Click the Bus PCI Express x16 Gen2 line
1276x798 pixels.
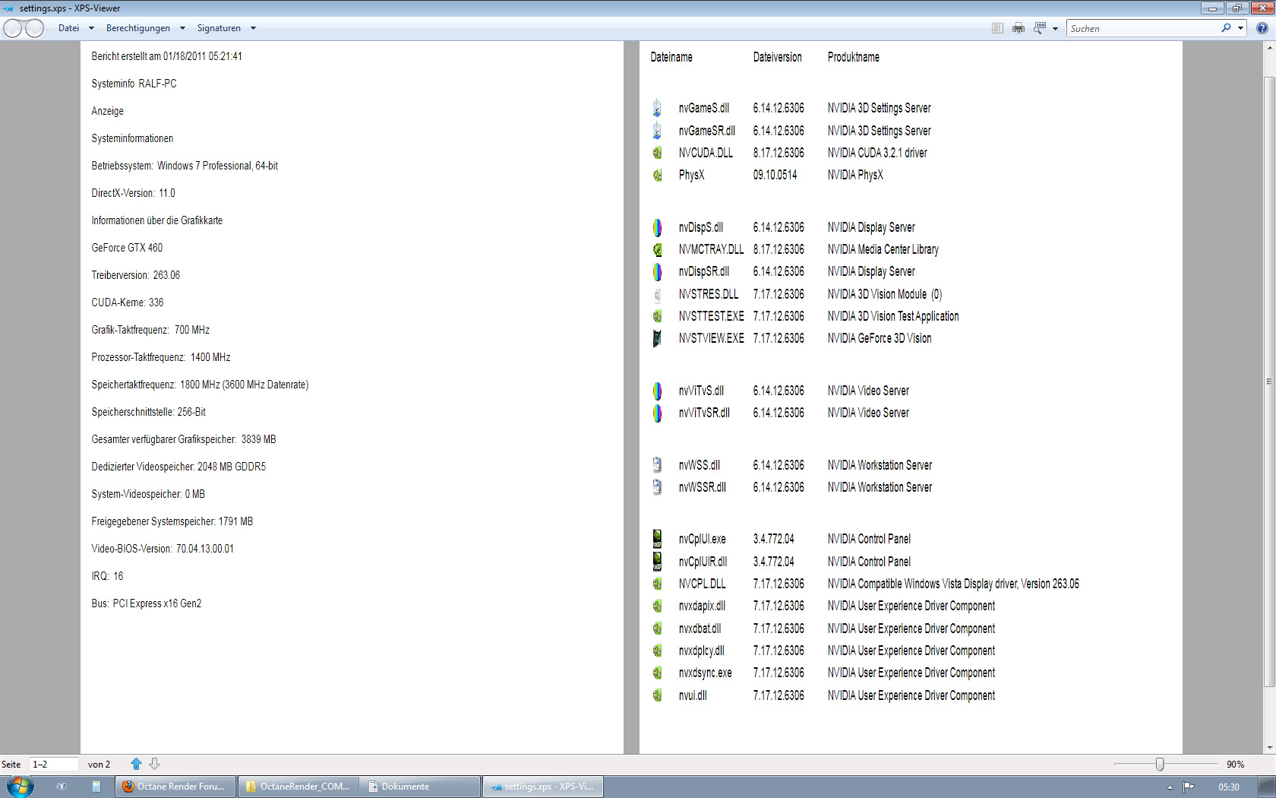147,603
